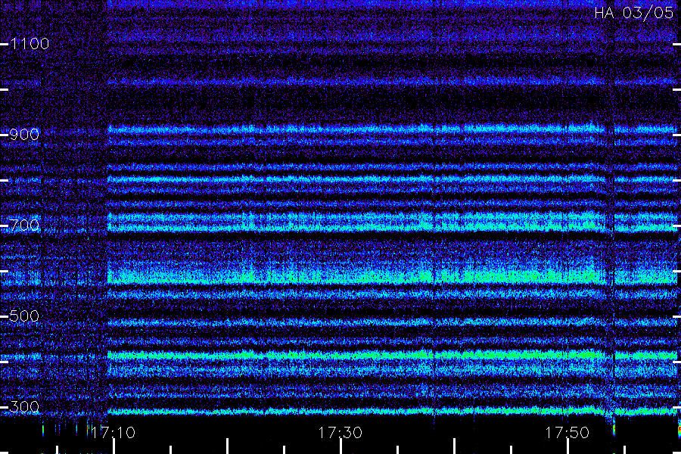The image size is (681, 454).
Task: Click the 300 frequency axis label
Action: tap(24, 407)
